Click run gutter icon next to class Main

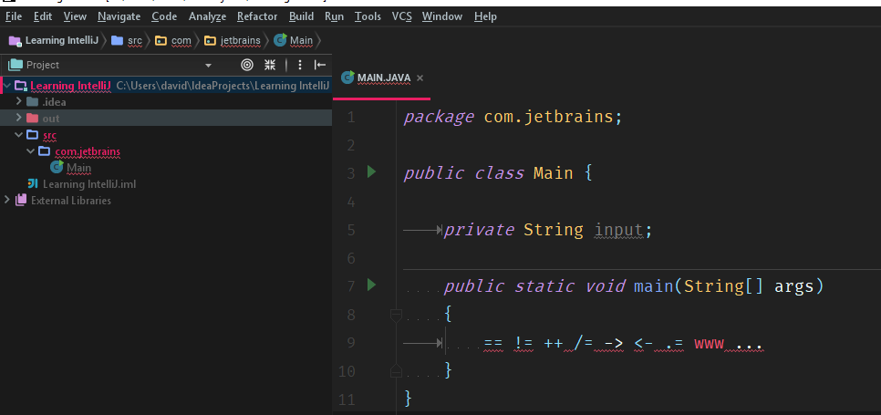[371, 171]
